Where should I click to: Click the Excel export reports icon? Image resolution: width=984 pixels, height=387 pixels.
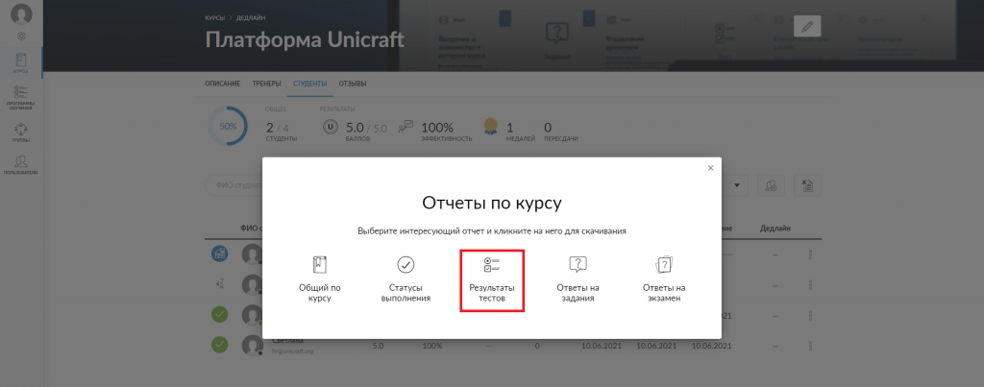point(807,185)
